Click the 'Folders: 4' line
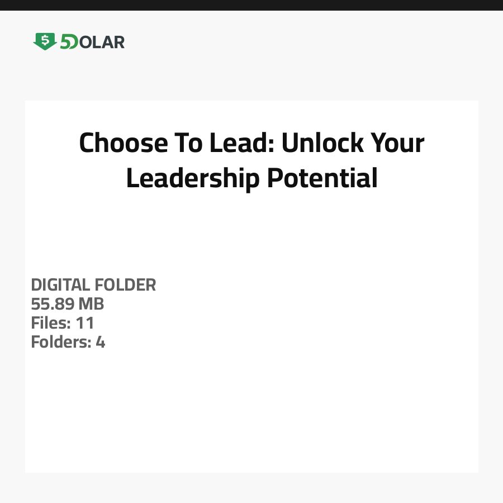The width and height of the screenshot is (503, 503). point(68,342)
